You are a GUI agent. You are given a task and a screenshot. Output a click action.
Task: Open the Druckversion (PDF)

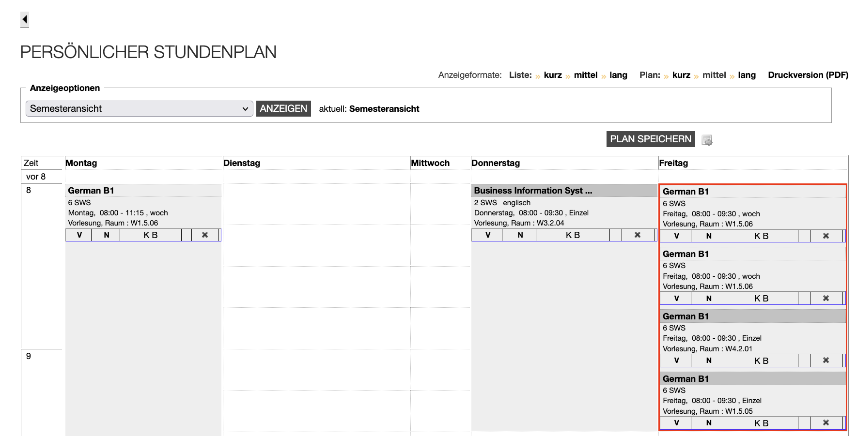808,75
